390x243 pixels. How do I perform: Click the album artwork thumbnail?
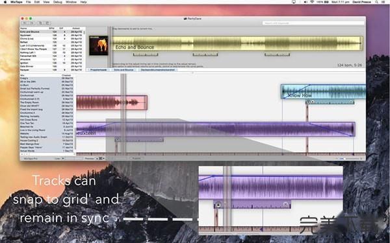[99, 45]
